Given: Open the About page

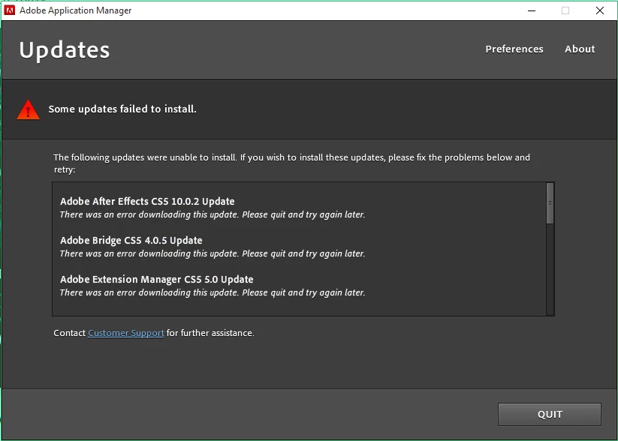Looking at the screenshot, I should 580,49.
